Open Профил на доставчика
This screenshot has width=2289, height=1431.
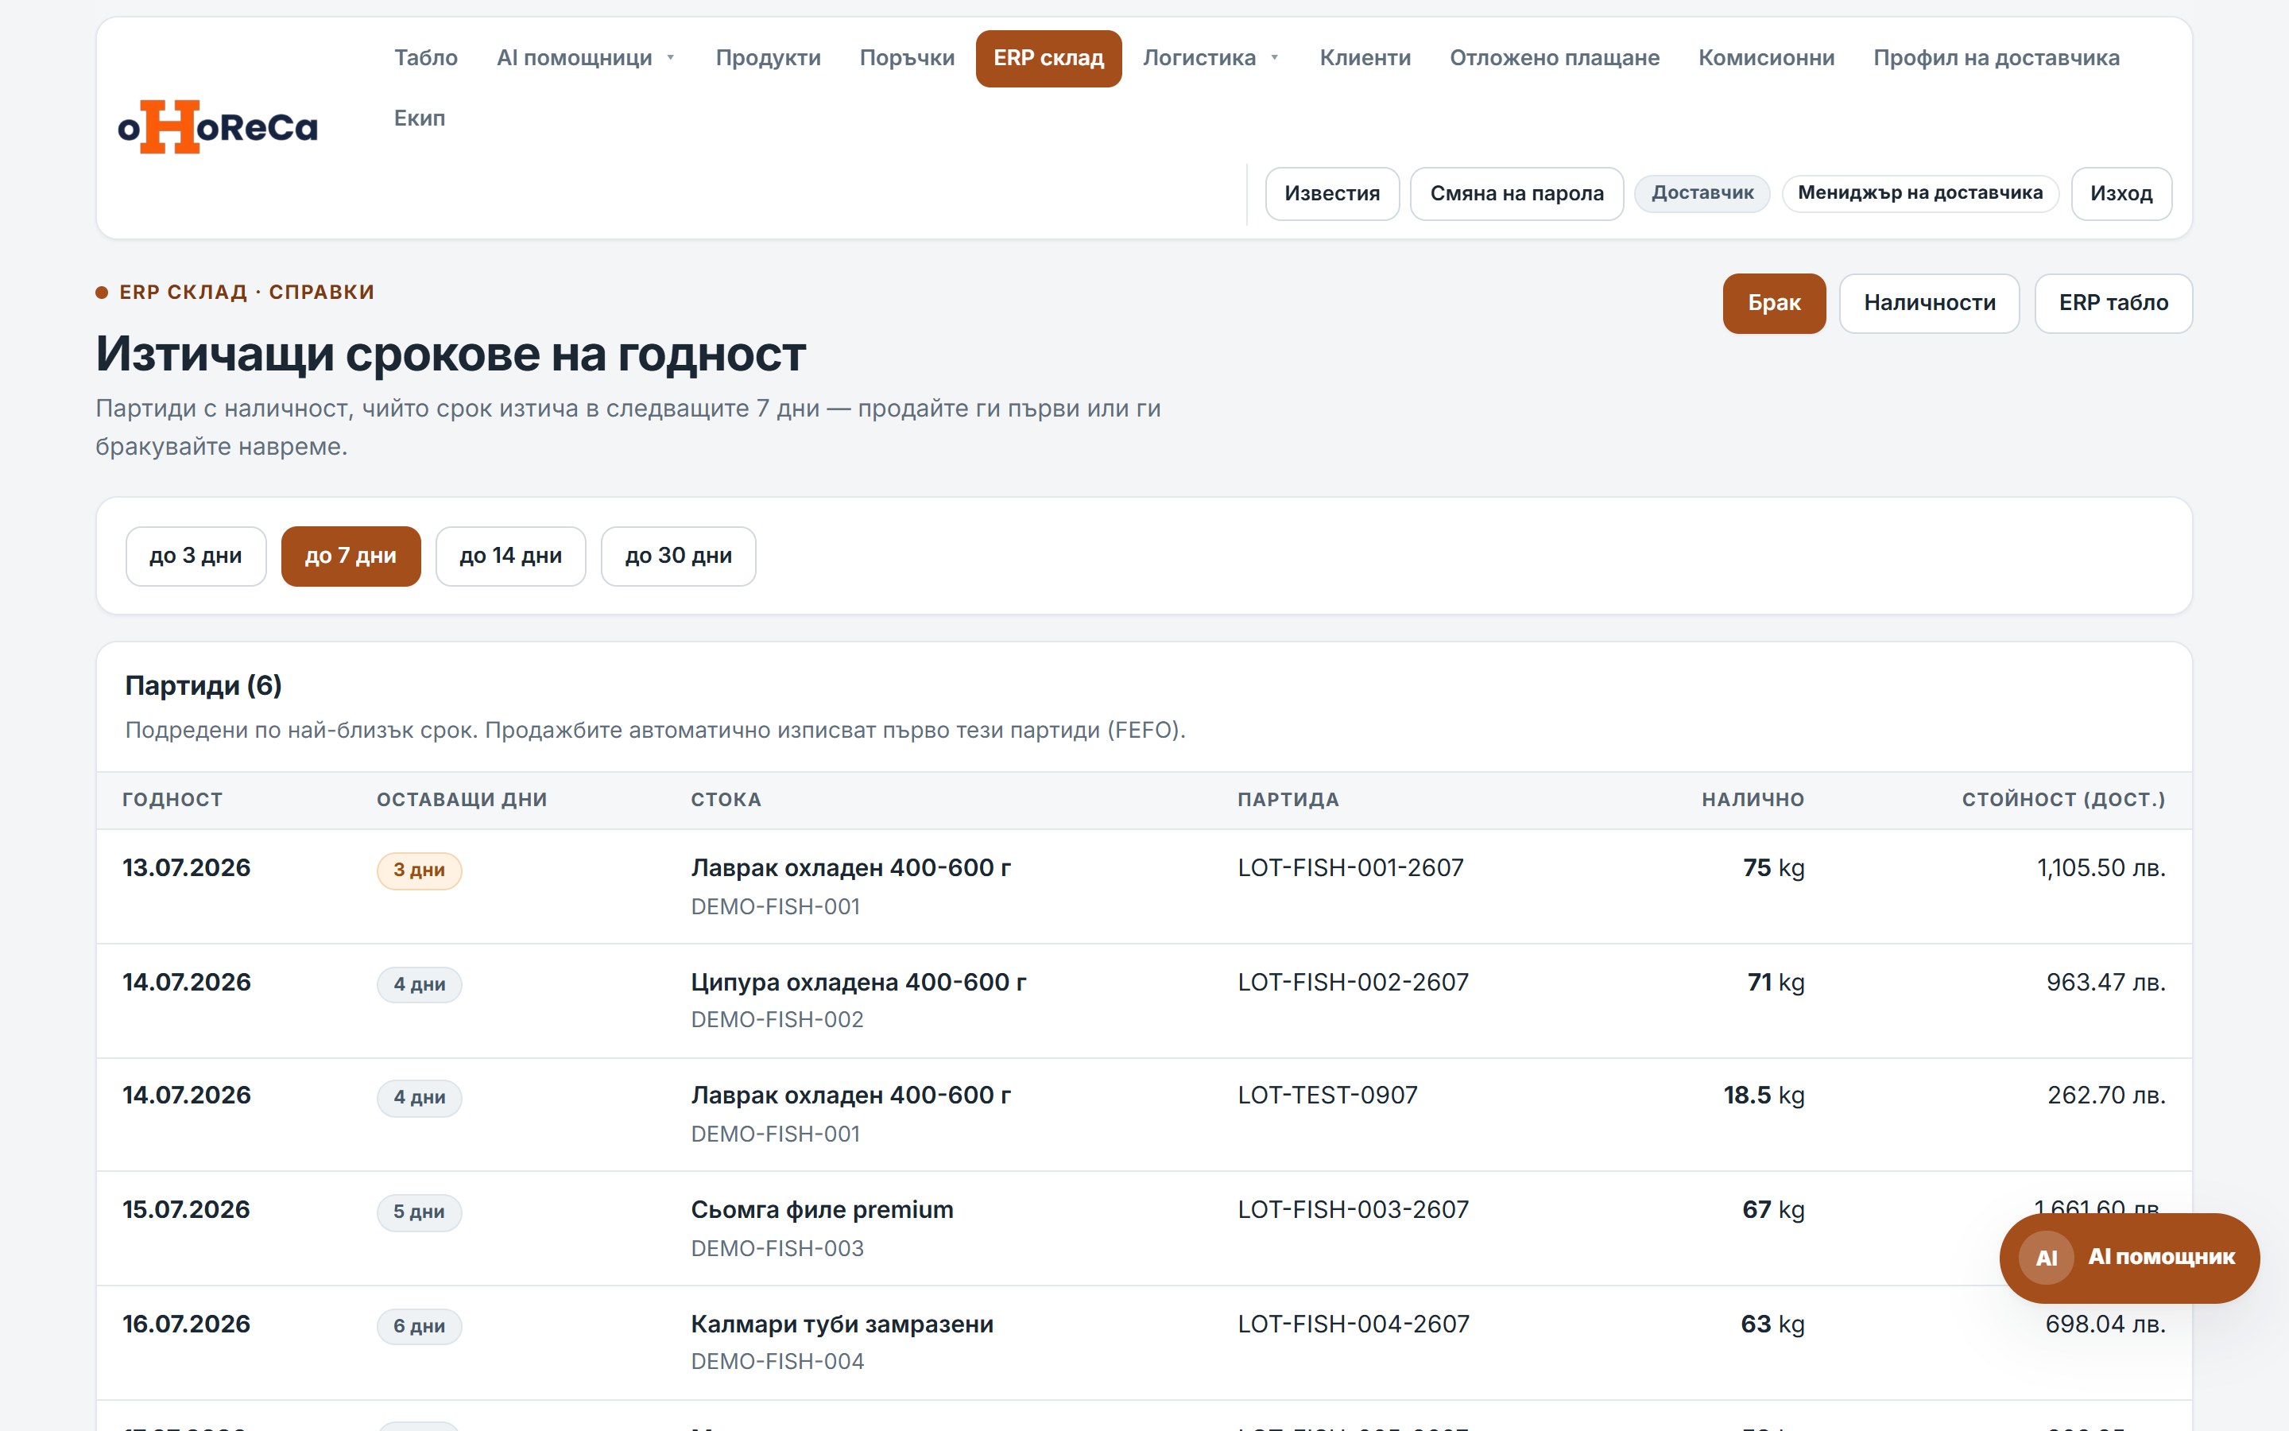point(1996,58)
